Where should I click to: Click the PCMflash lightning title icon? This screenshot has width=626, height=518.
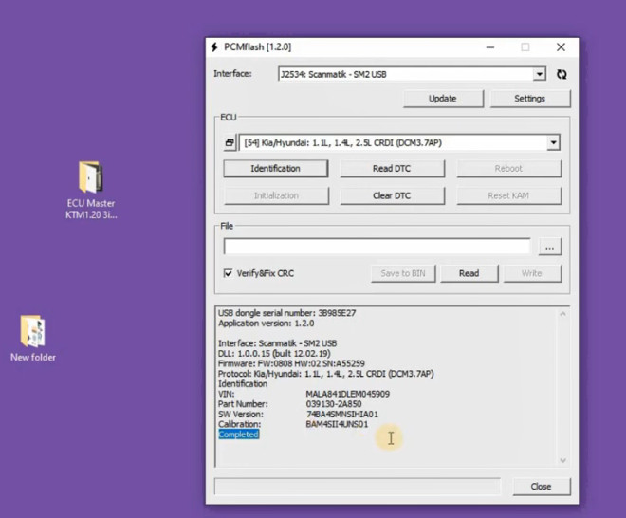tap(214, 47)
